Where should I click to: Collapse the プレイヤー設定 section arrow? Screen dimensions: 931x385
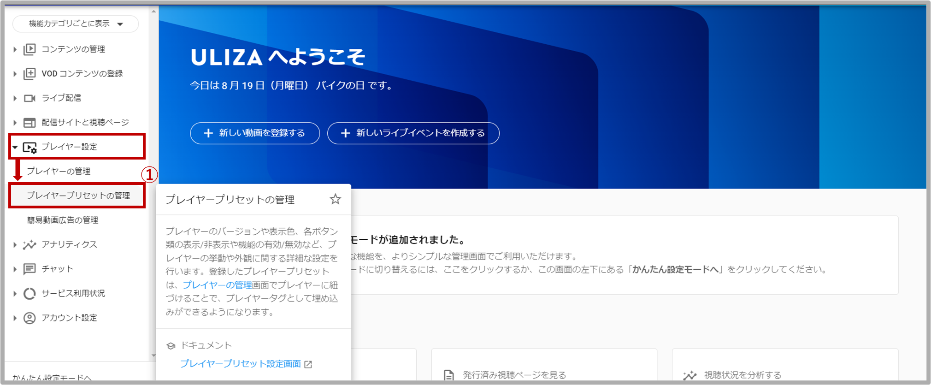(15, 147)
